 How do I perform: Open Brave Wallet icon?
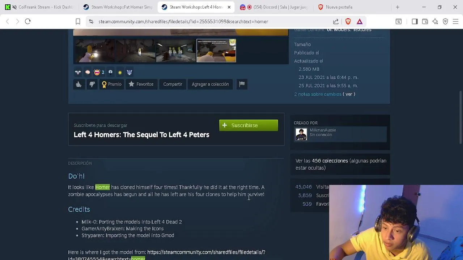[425, 22]
